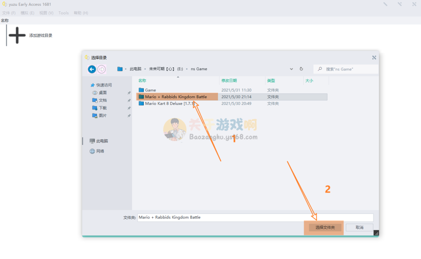Click the search ns Game box
Screen dimensions: 421x259
tap(349, 69)
